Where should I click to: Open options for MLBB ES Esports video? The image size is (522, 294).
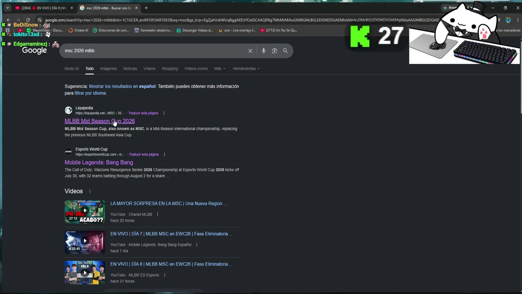pos(164,275)
